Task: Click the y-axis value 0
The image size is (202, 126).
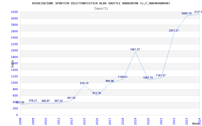Action: pos(17,115)
